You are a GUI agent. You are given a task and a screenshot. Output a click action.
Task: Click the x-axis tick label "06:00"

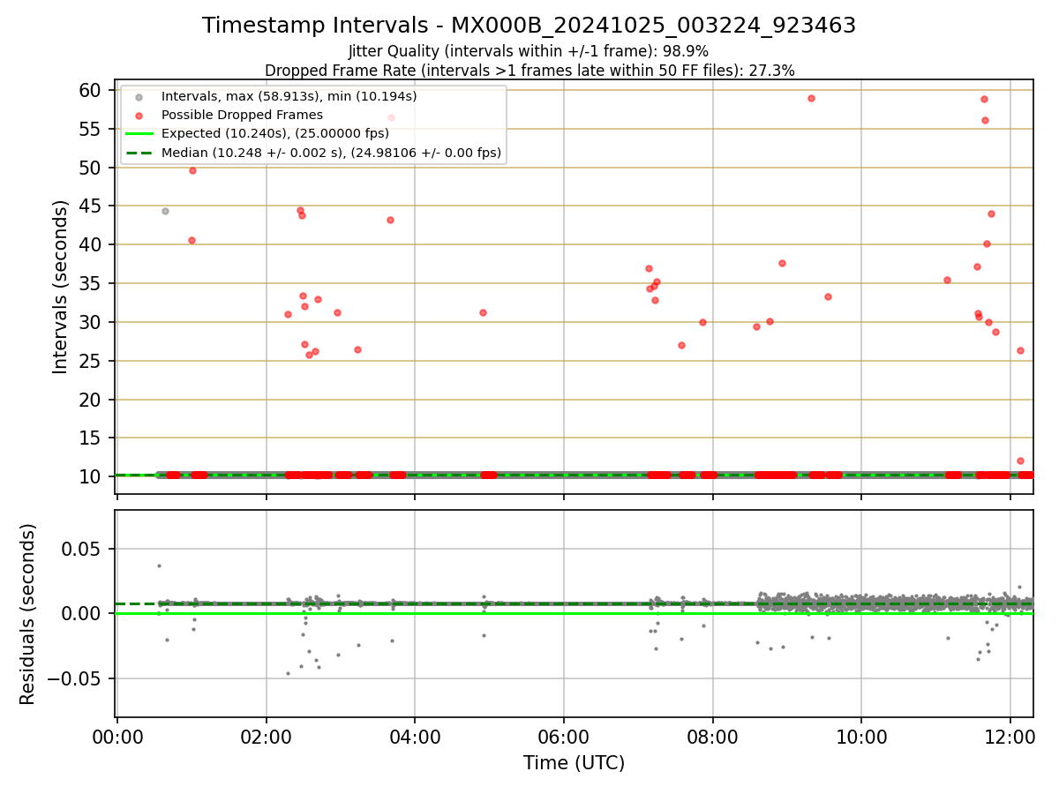click(564, 738)
